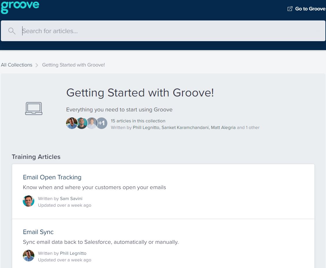
Task: Click the magnifying glass search icon
Action: tap(12, 31)
